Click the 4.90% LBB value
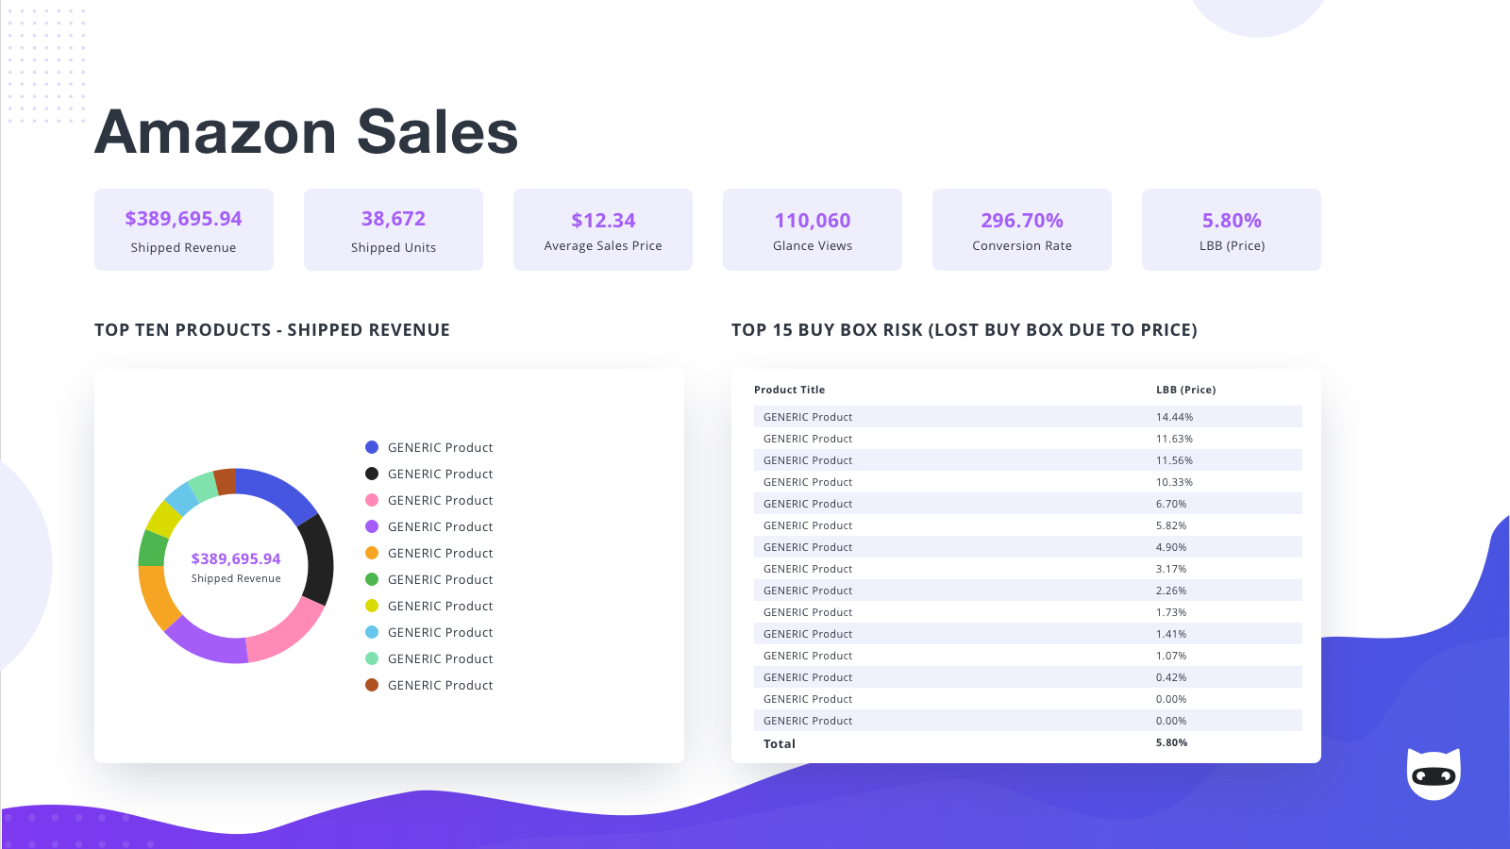This screenshot has width=1510, height=849. tap(1171, 547)
